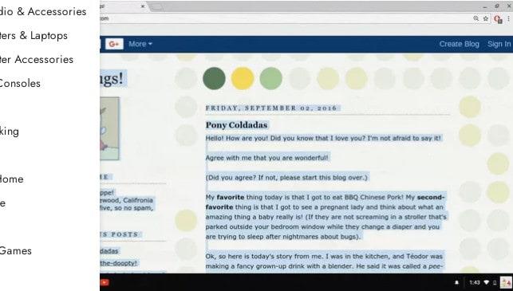The image size is (513, 291).
Task: Click the battery icon in the tray
Action: pos(495,282)
